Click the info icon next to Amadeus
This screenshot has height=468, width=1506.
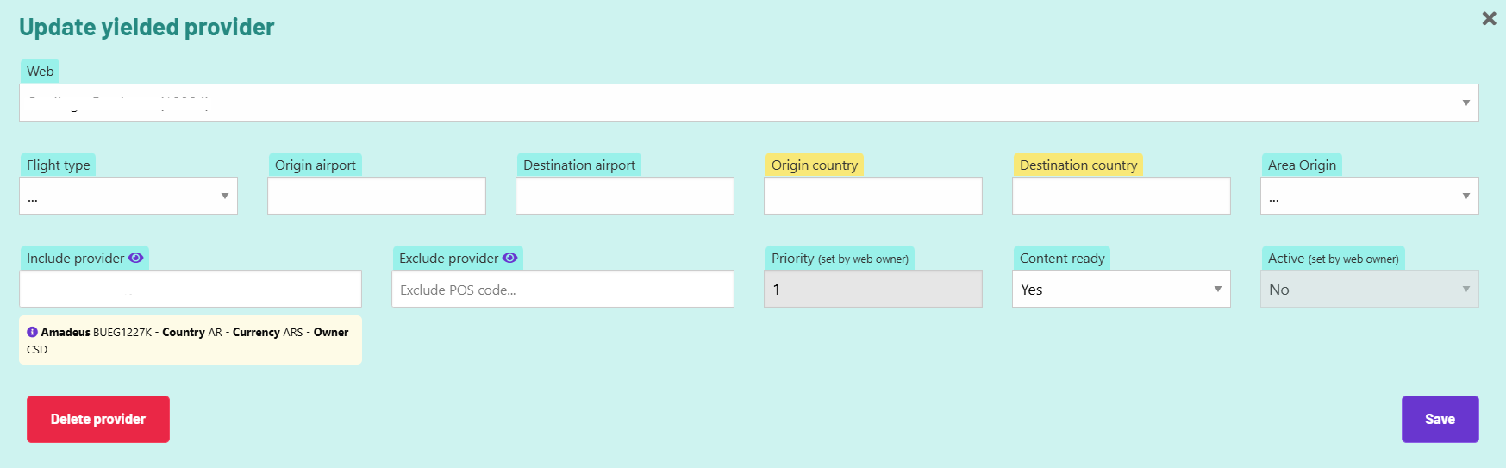tap(32, 332)
